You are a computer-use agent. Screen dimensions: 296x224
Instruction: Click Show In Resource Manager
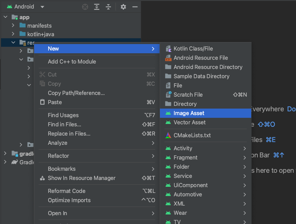(x=82, y=178)
